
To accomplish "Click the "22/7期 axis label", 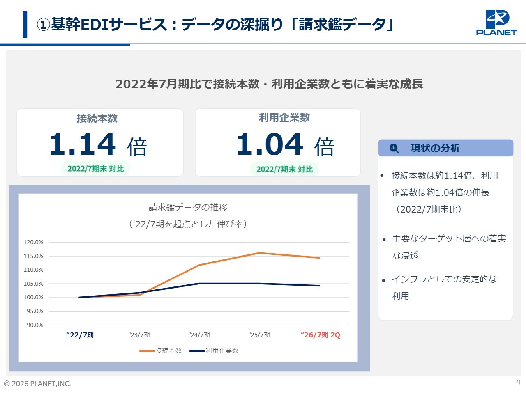I will pos(80,335).
